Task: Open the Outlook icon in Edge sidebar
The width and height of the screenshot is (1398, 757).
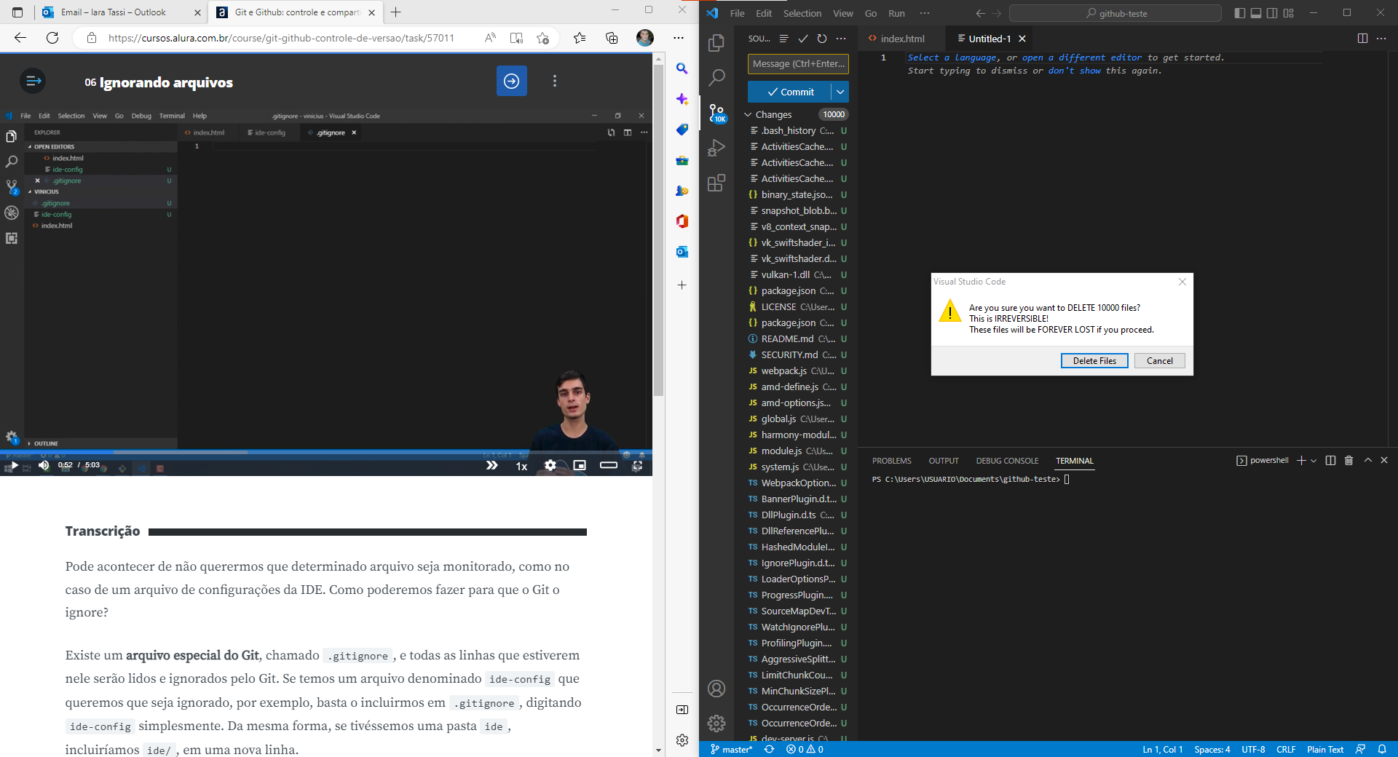Action: [682, 252]
